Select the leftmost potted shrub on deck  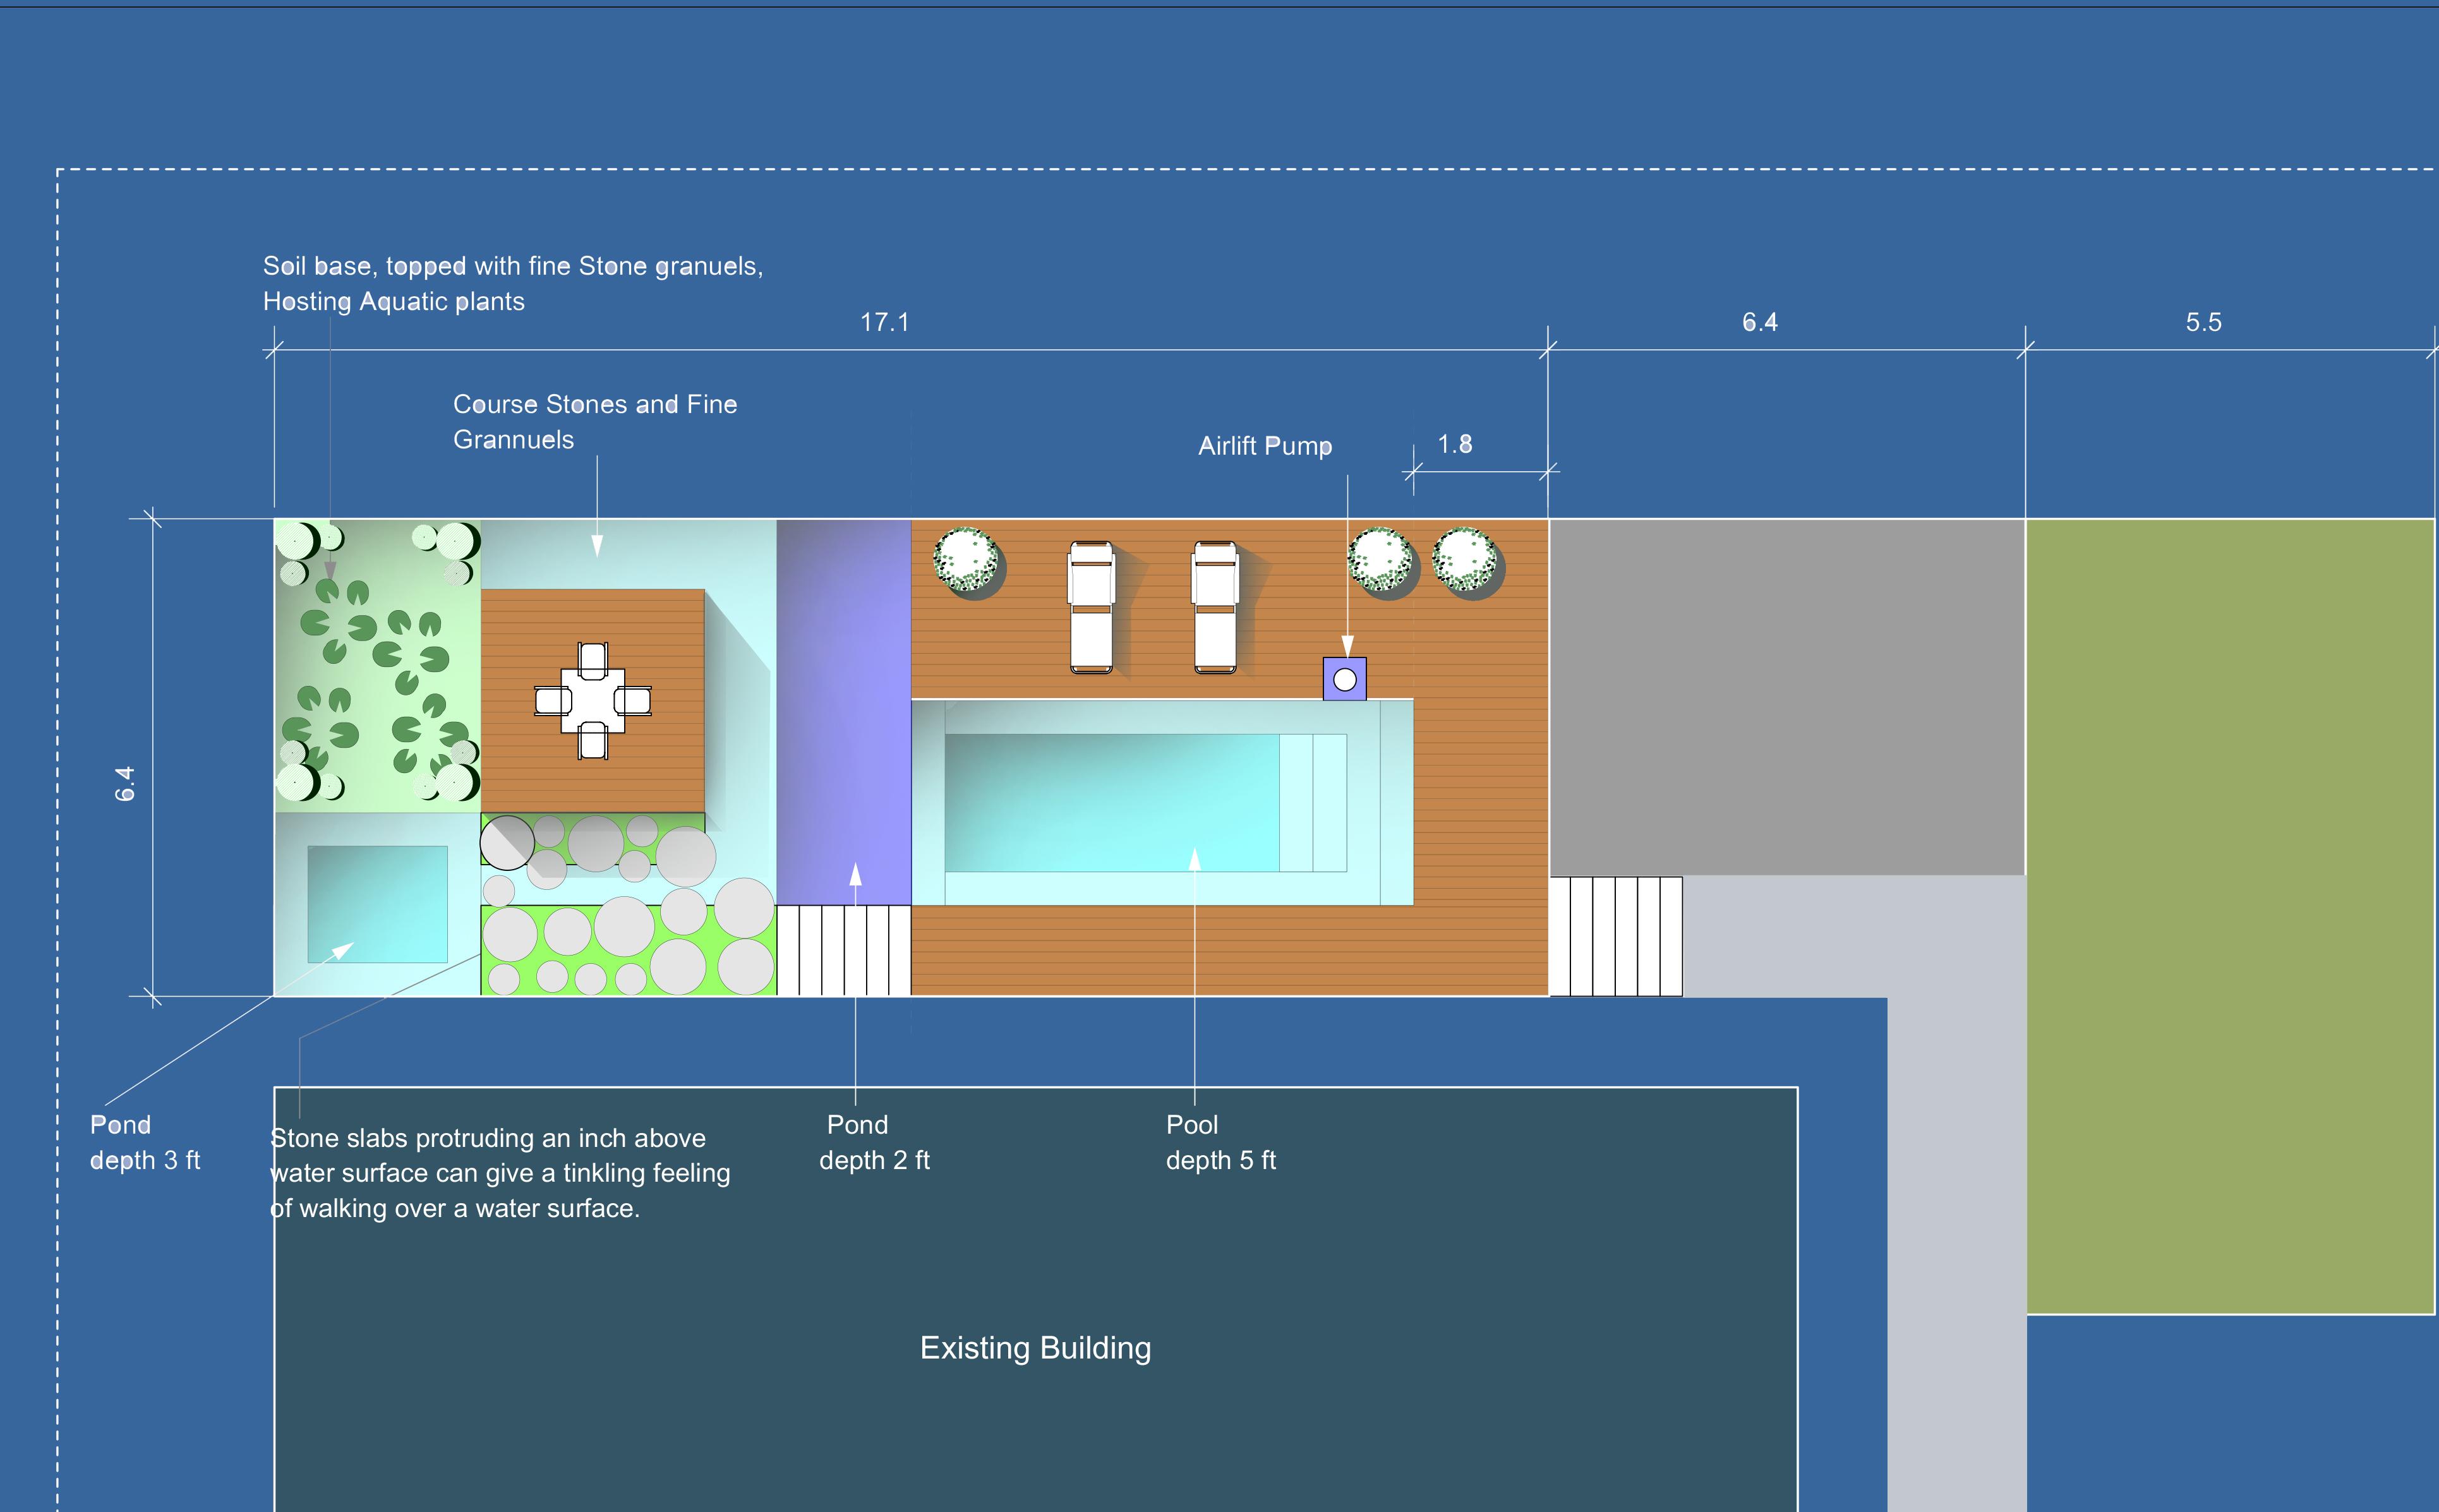tap(966, 559)
